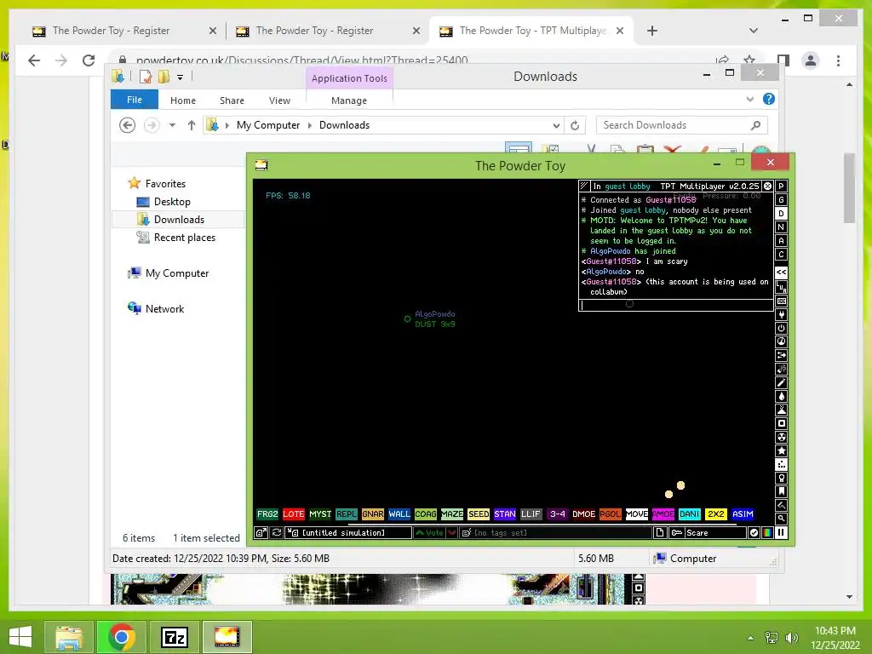Open the View ribbon tab

pyautogui.click(x=279, y=100)
